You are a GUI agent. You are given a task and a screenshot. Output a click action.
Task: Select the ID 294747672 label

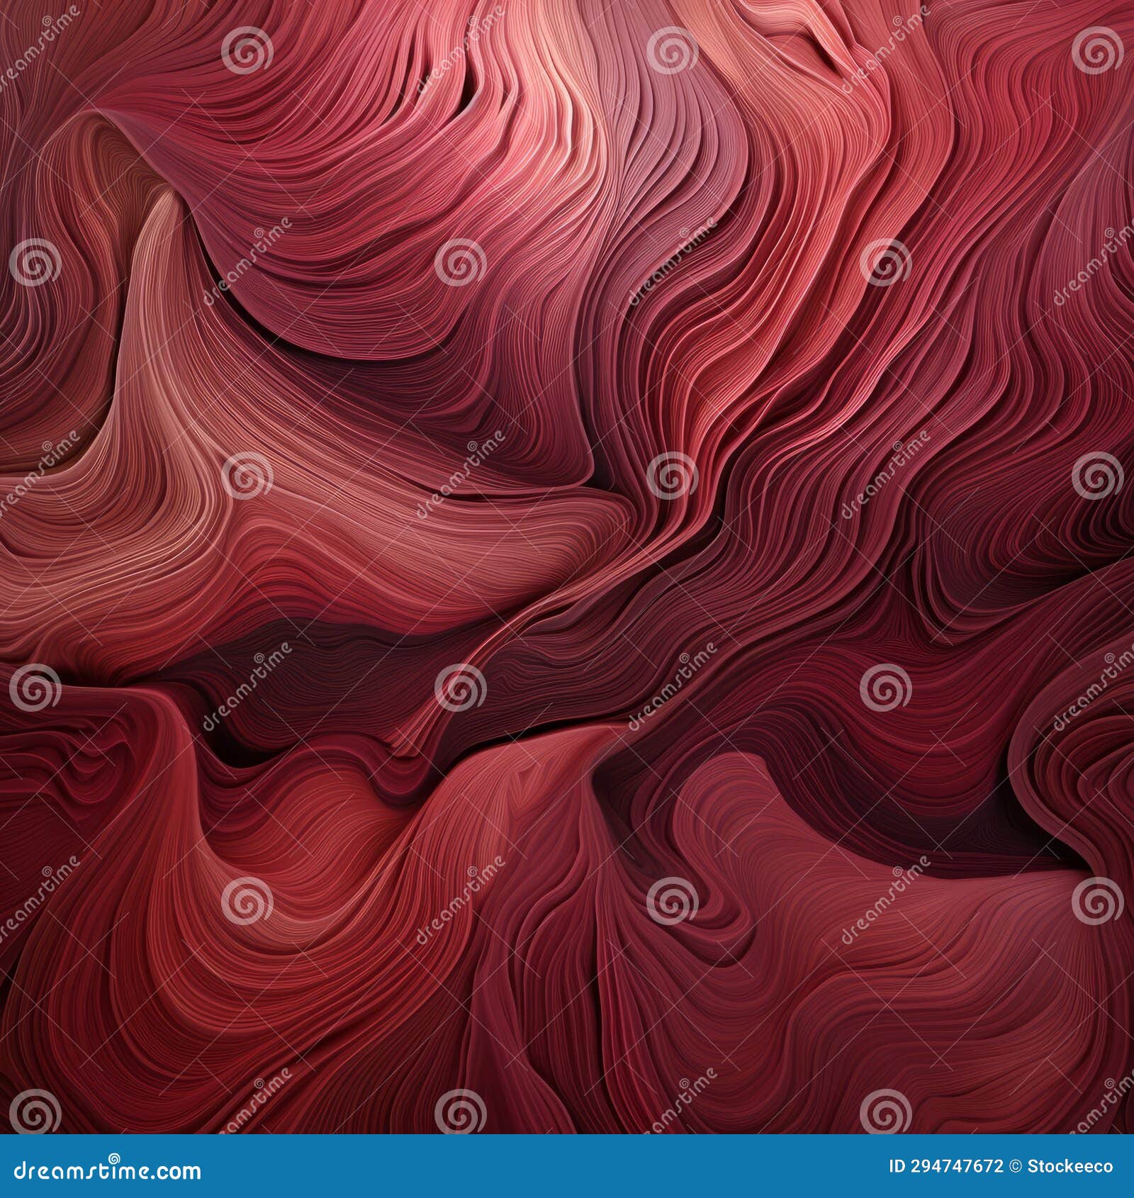click(946, 1165)
